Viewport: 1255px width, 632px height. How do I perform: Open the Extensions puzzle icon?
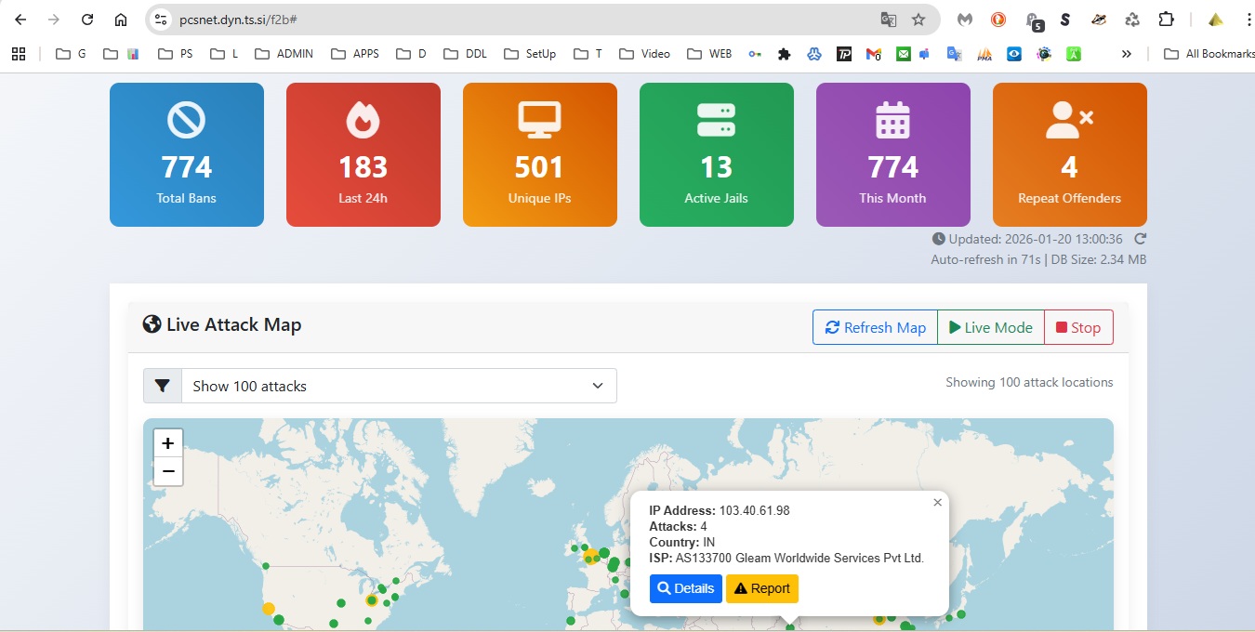(1166, 20)
